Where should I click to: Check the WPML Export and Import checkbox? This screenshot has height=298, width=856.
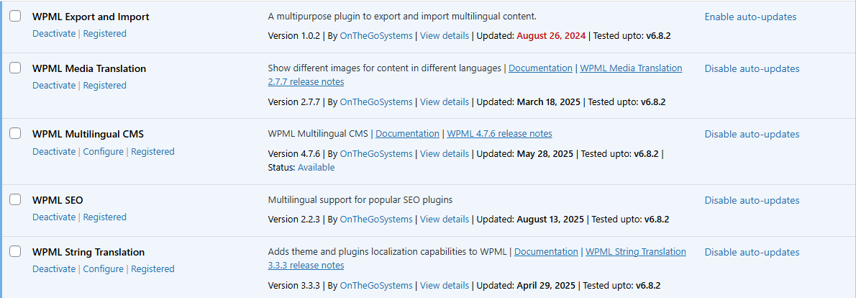[x=15, y=16]
